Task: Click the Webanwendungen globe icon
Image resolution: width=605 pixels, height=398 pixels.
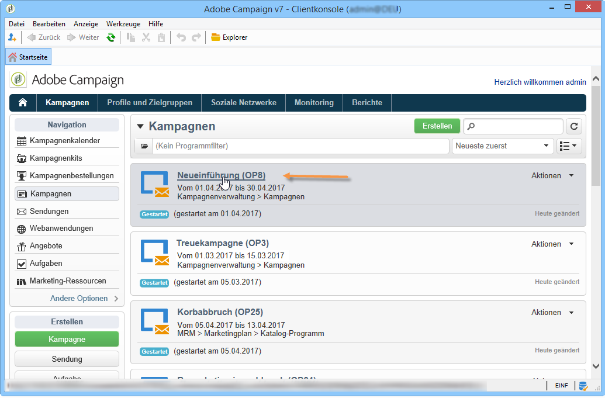Action: 22,229
